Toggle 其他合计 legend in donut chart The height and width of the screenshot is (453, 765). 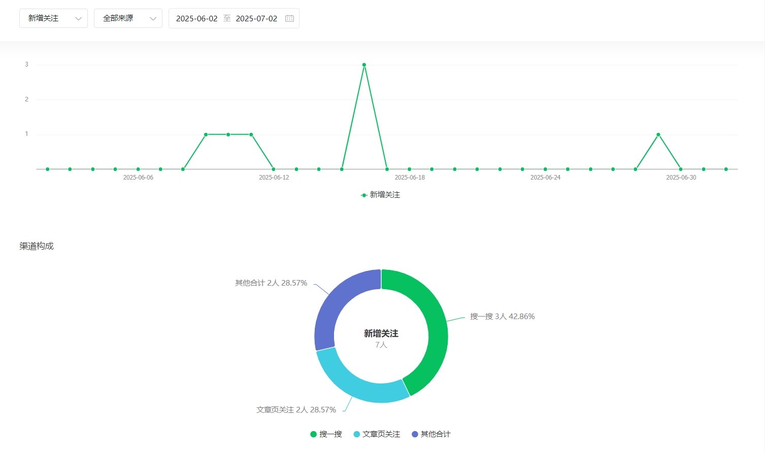click(x=431, y=434)
